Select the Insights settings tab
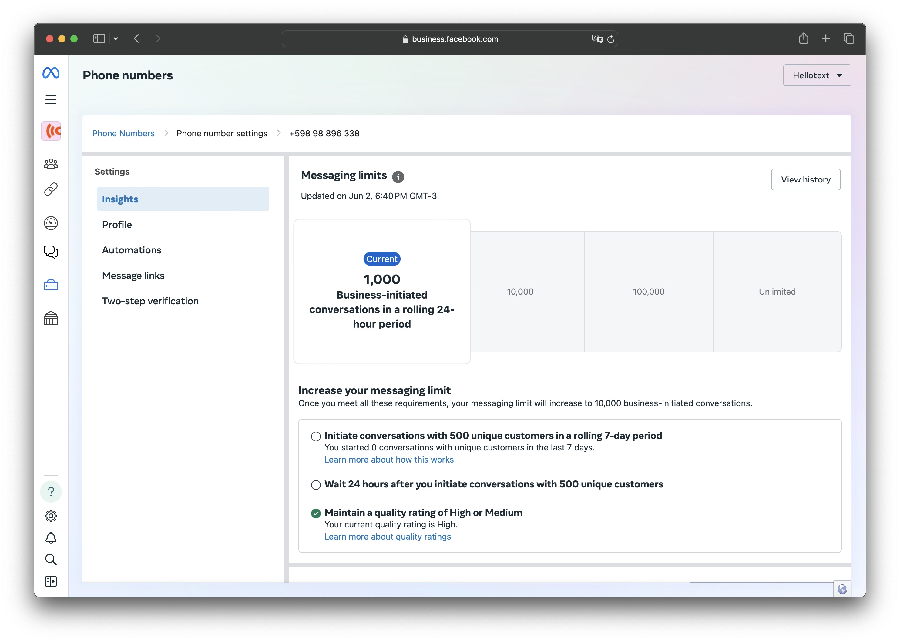 tap(183, 199)
